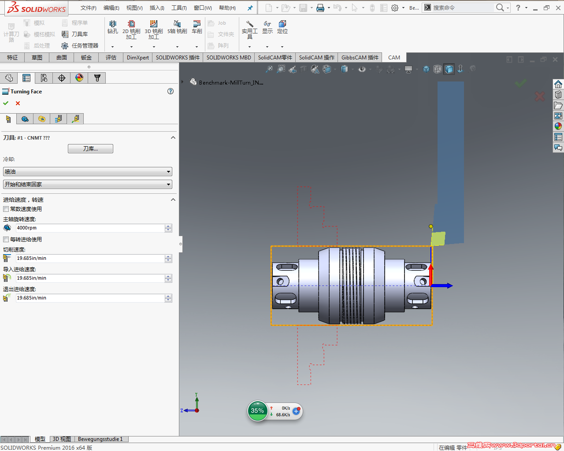Open the 工具(T) menu
The image size is (564, 451).
coord(179,8)
